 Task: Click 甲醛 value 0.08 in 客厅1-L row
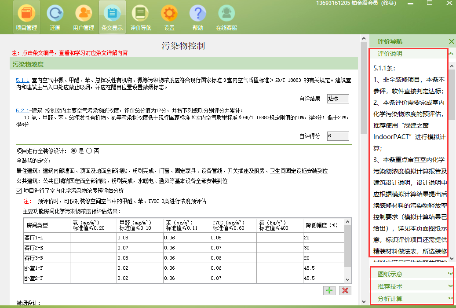(x=140, y=238)
